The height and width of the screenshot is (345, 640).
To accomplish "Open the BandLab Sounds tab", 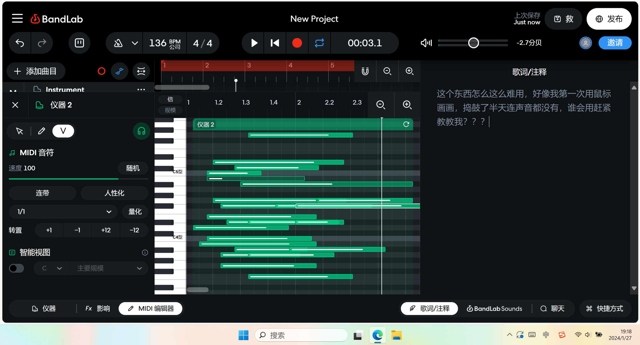I will click(x=494, y=308).
